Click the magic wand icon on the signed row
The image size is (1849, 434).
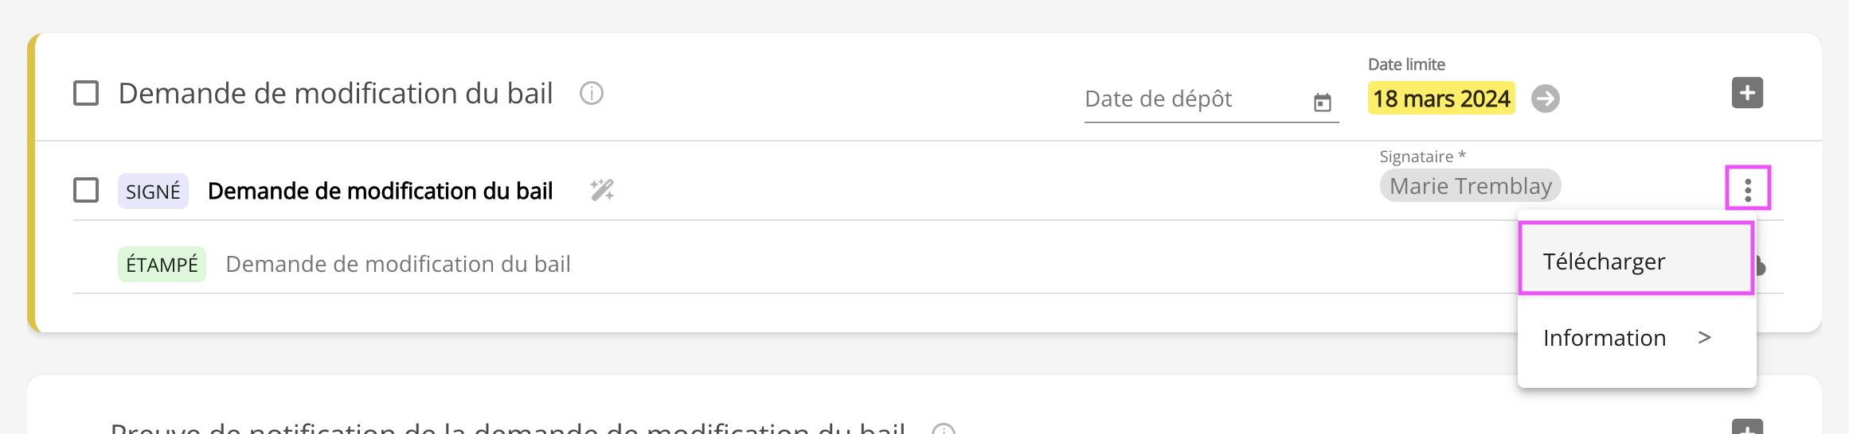click(602, 191)
